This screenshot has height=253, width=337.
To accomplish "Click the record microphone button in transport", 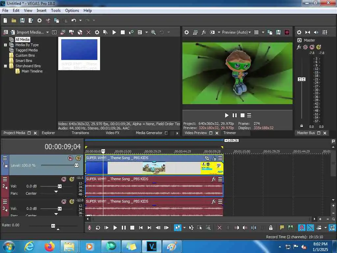I will click(90, 228).
